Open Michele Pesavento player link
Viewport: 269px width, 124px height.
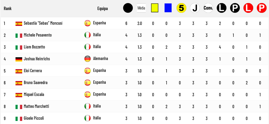click(38, 35)
